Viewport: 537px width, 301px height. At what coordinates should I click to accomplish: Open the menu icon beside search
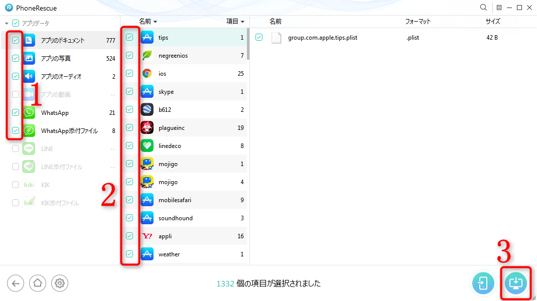[499, 8]
